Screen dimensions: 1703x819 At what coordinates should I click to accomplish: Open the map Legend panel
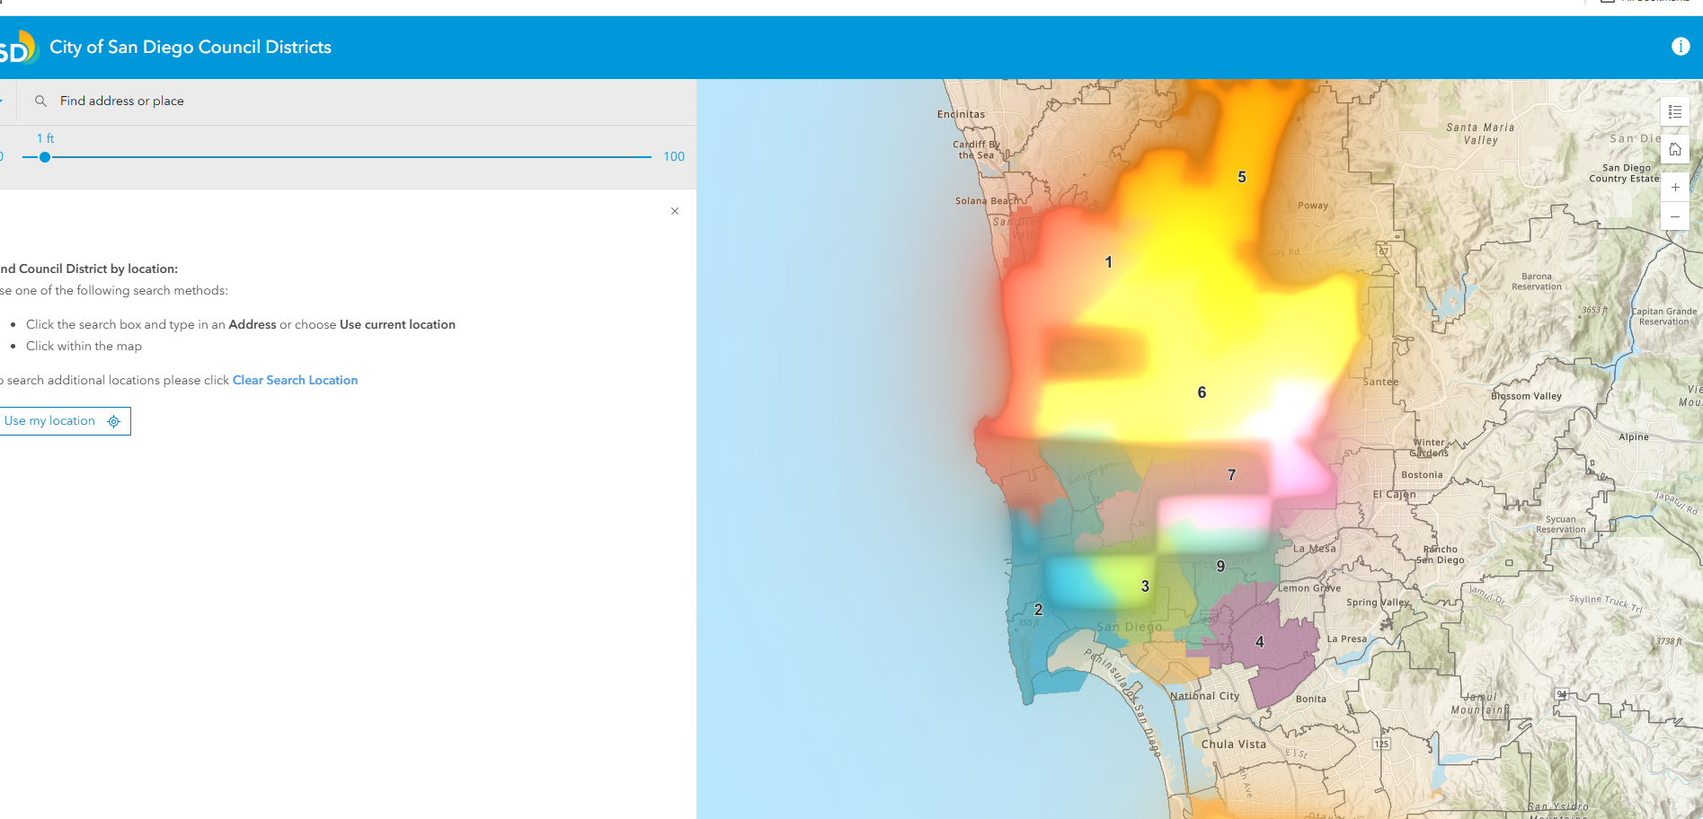pyautogui.click(x=1675, y=111)
